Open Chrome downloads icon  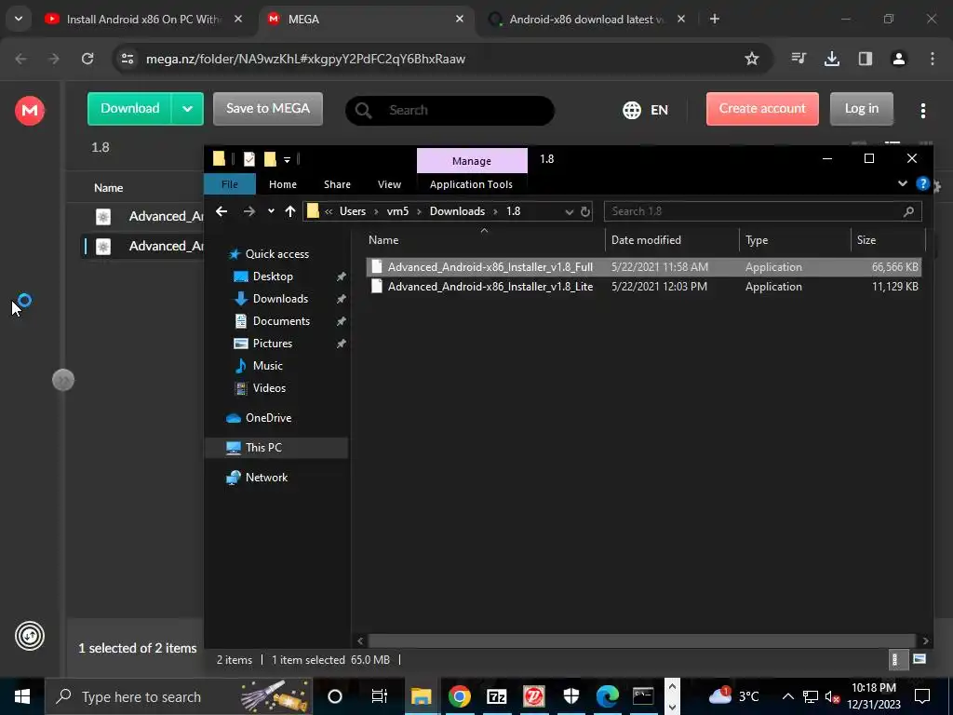click(831, 59)
